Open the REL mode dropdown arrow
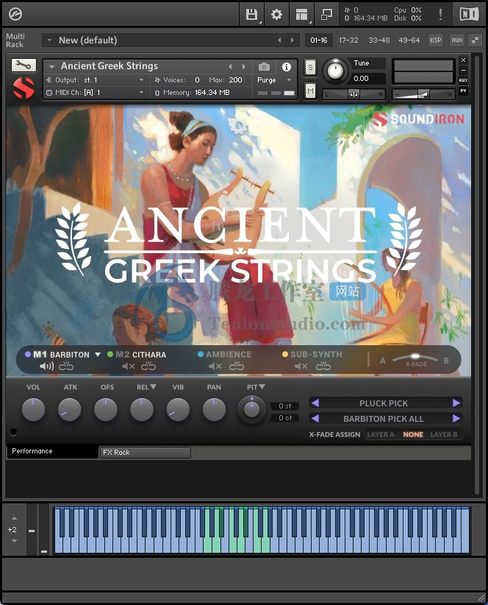Screen dimensions: 488x605 [x=154, y=386]
